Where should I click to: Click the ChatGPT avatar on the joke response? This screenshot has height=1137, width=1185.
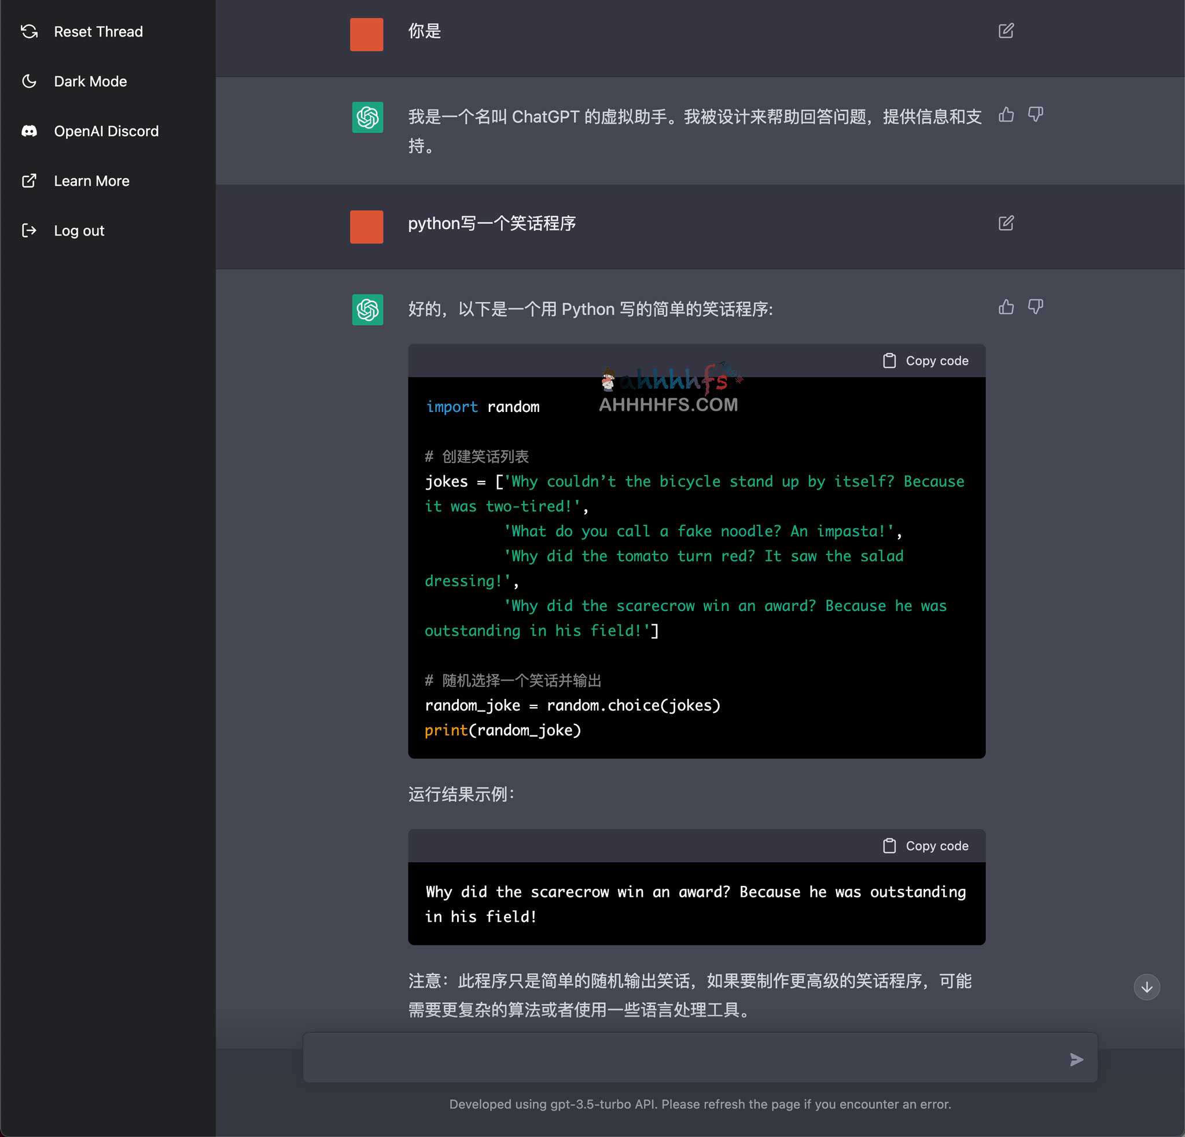[367, 310]
